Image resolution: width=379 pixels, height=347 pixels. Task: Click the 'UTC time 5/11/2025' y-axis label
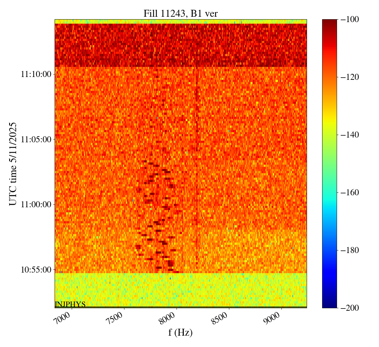13,164
